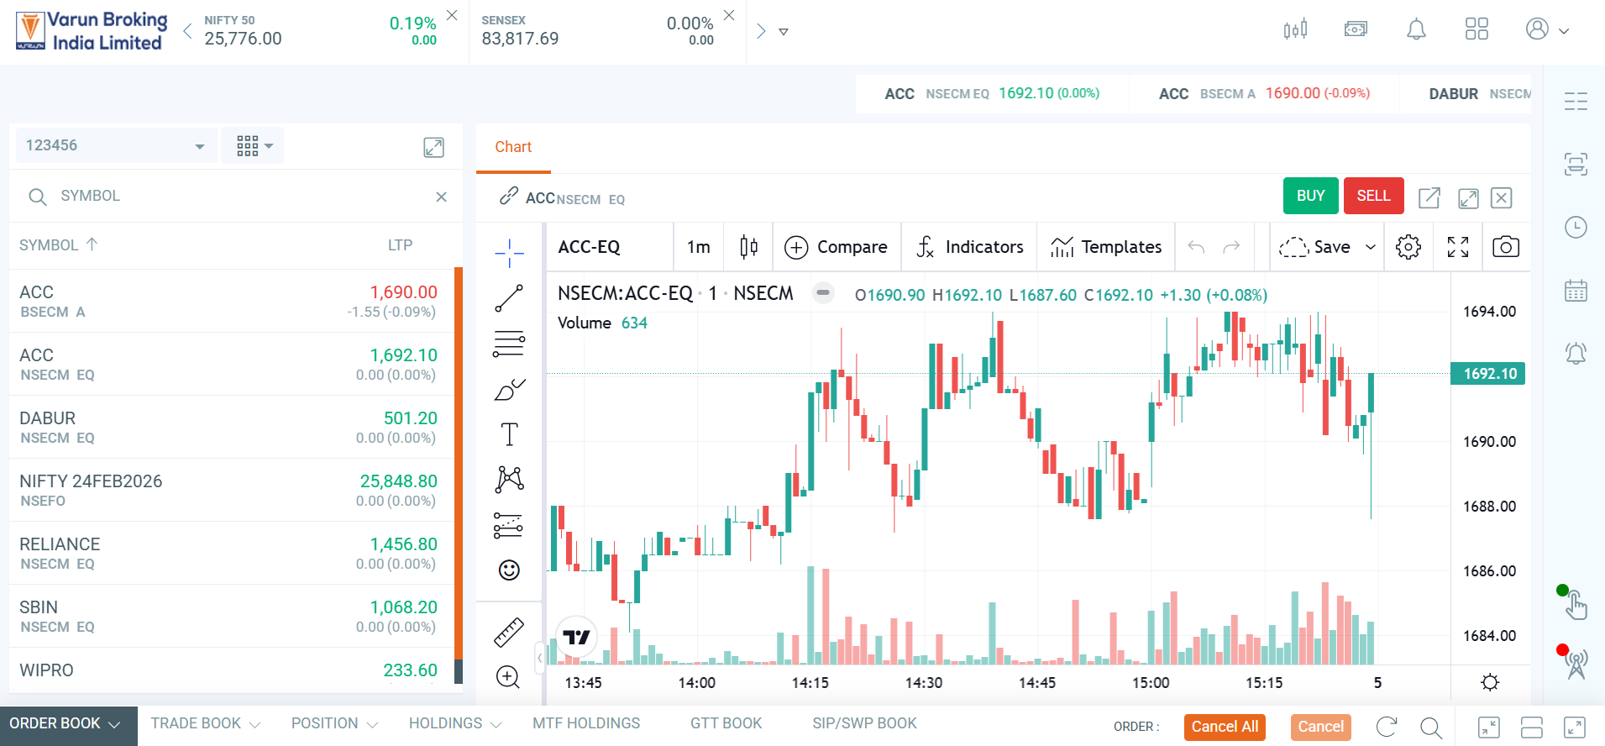Select the ruler measure tool
Viewport: 1605px width, 746px height.
pos(509,633)
